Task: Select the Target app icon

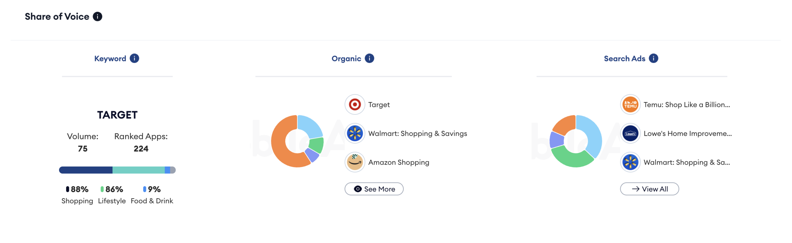Action: (355, 105)
